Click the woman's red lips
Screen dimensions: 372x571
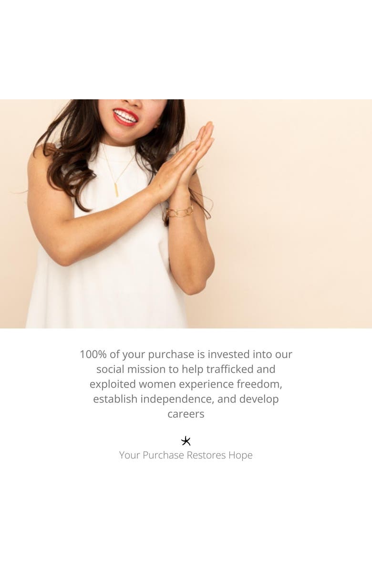point(125,117)
